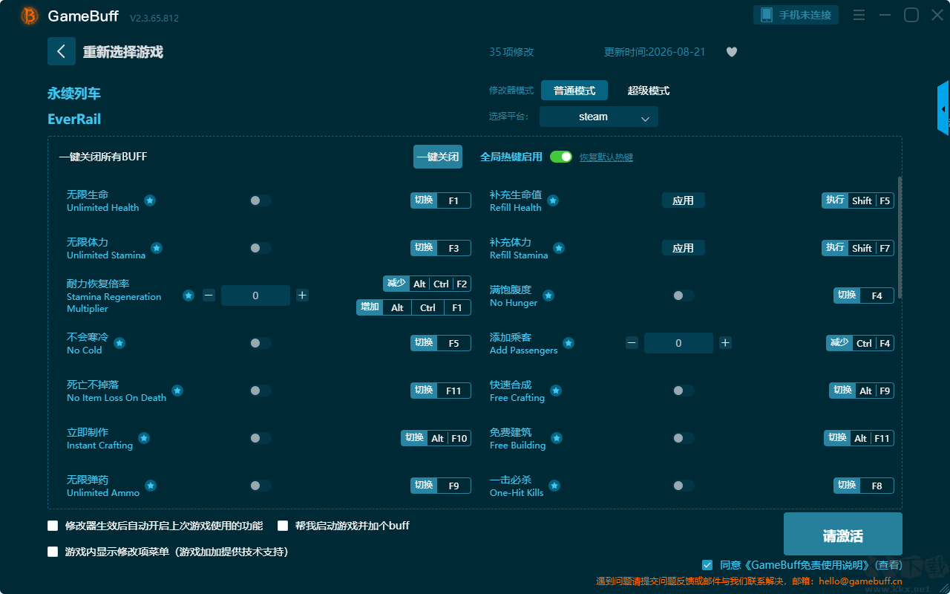Click Alt Ctrl F2 decrease hotkey
The image size is (950, 594).
coord(427,284)
